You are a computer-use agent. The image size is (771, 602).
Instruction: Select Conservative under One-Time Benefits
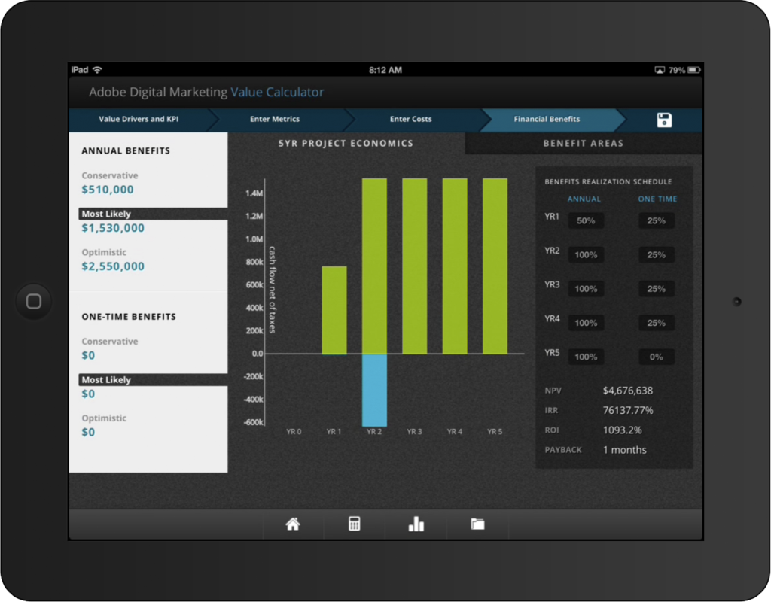pos(110,342)
